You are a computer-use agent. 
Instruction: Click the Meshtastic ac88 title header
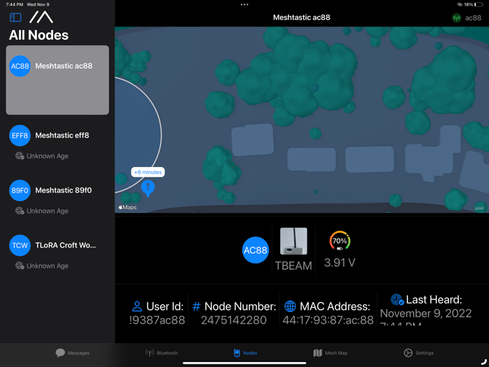[302, 17]
